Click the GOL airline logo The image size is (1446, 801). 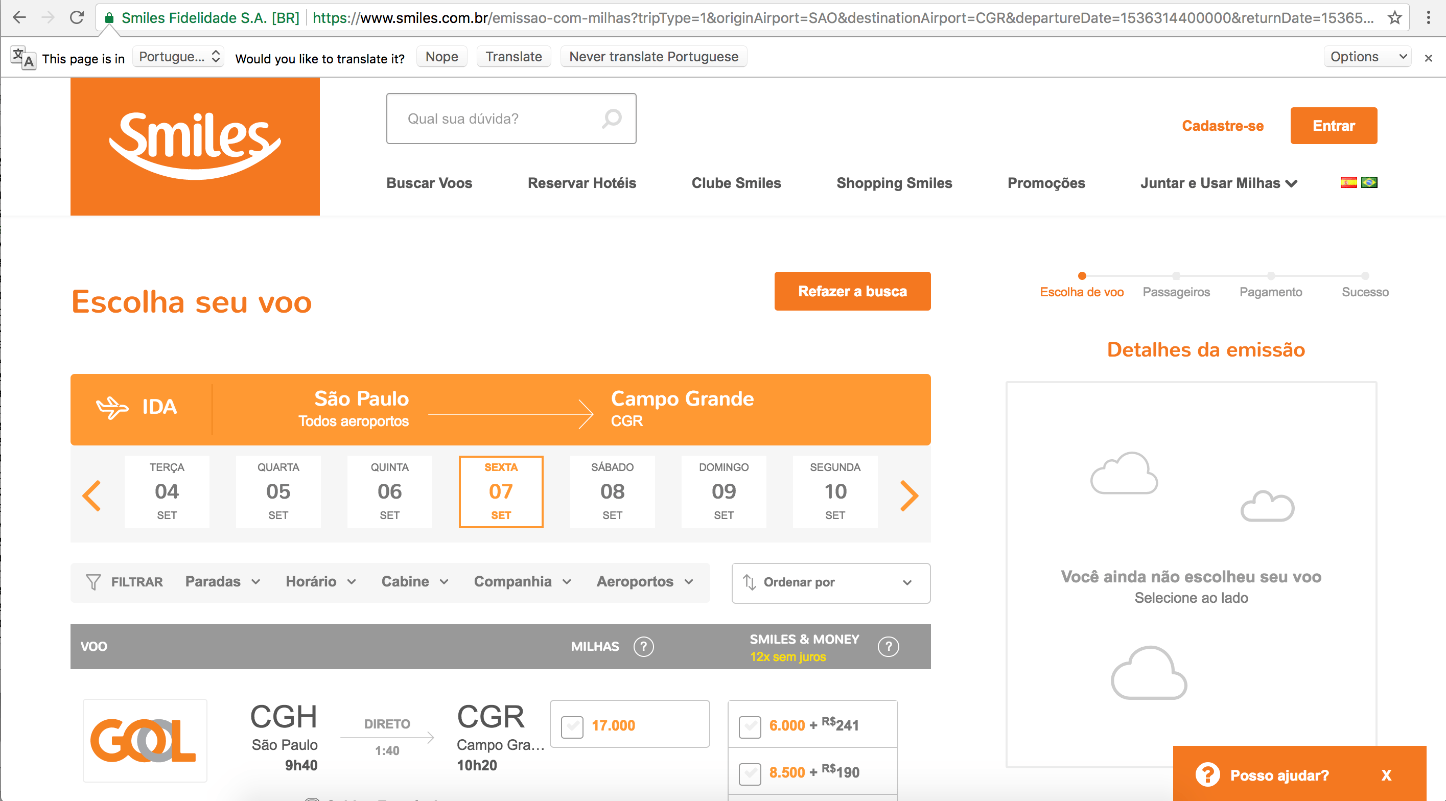pyautogui.click(x=145, y=740)
